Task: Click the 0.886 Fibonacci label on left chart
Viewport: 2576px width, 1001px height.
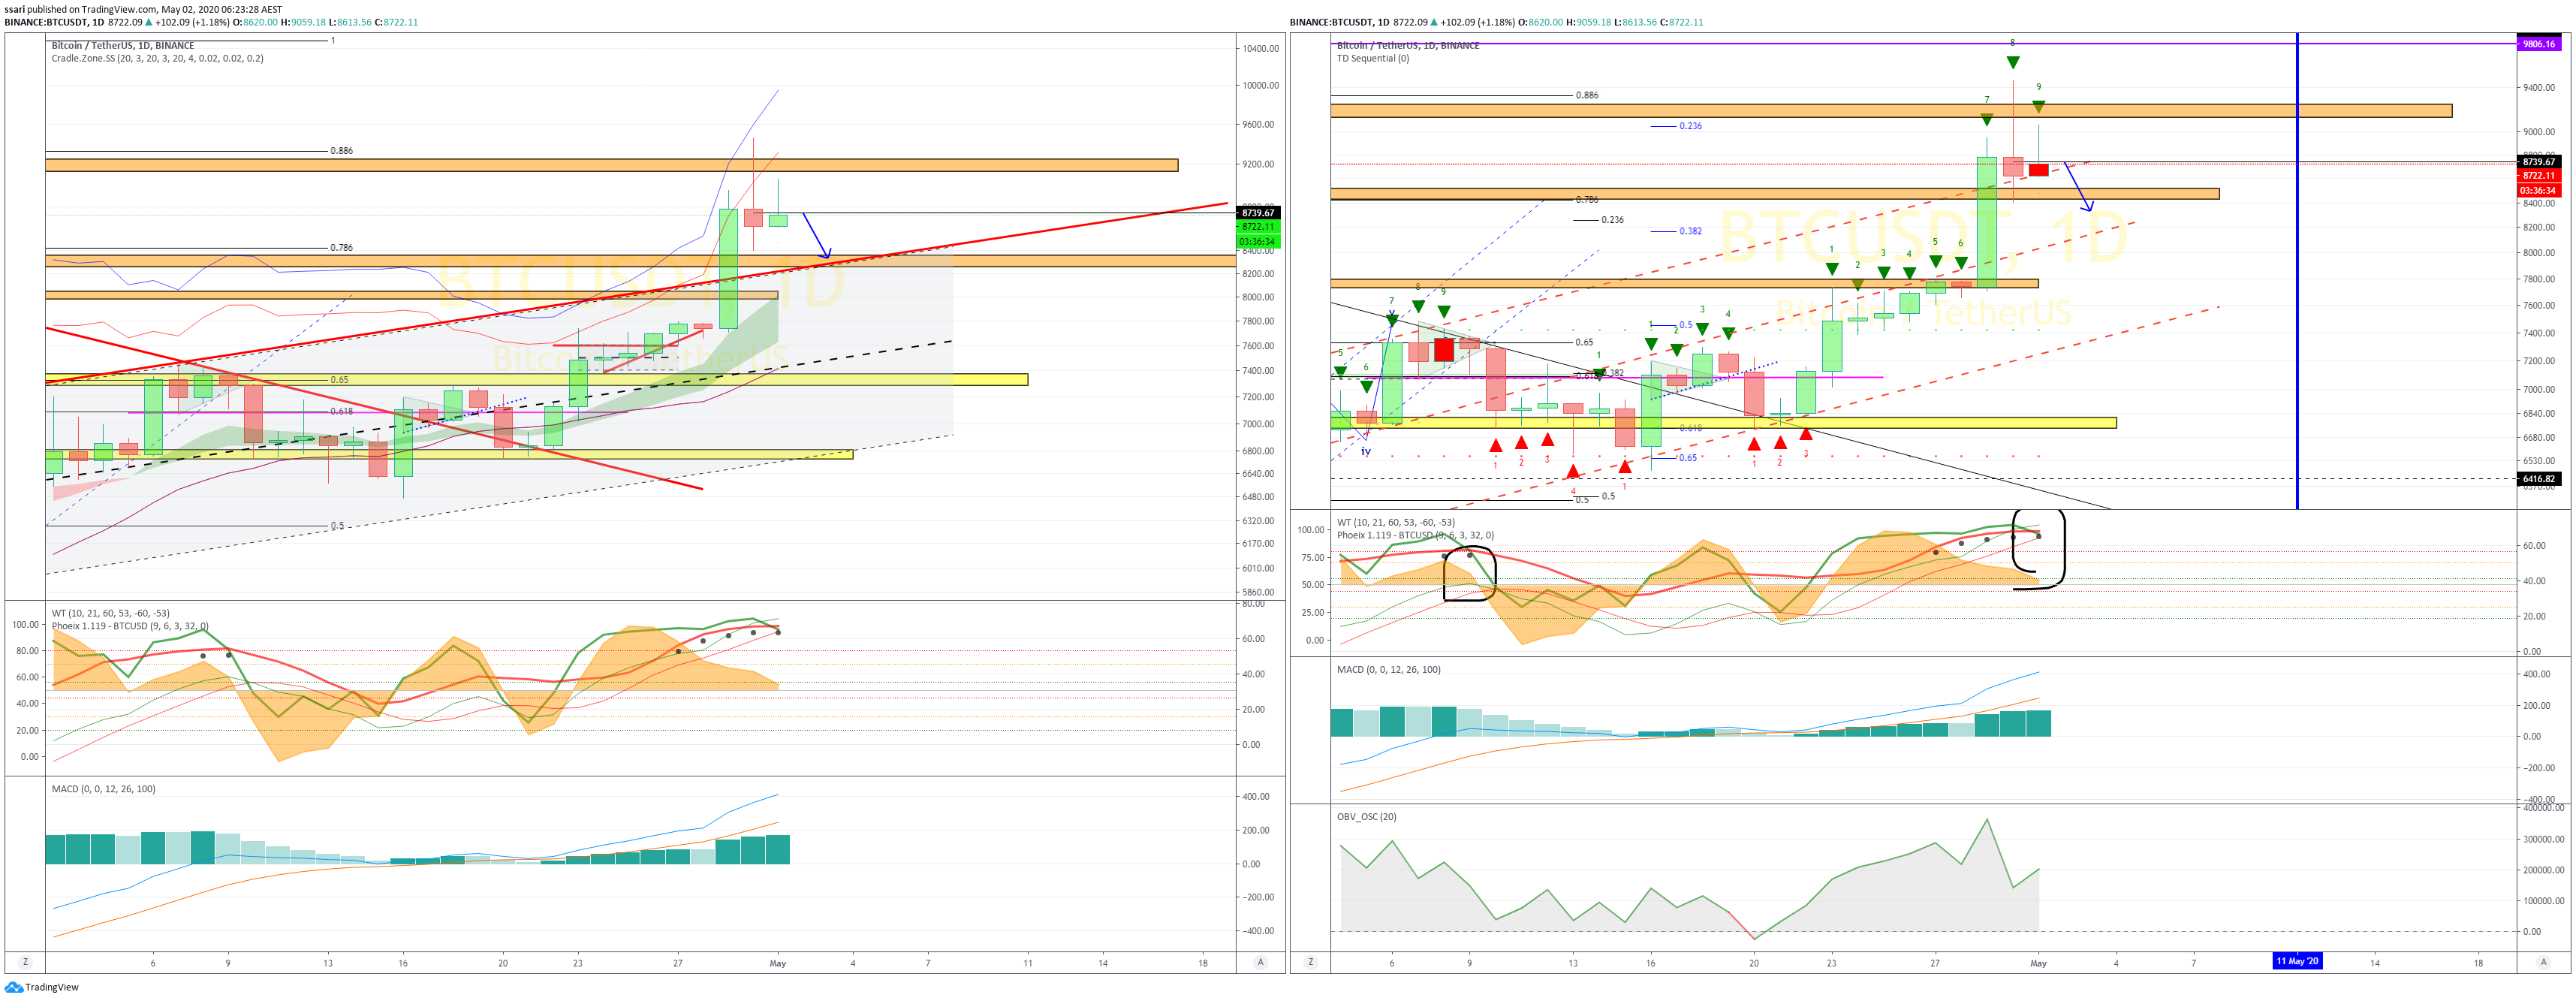Action: pyautogui.click(x=341, y=151)
